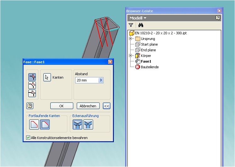Viewport: 235px width, 167px height.
Task: Open the Modell dropdown in browser bar
Action: pos(138,18)
